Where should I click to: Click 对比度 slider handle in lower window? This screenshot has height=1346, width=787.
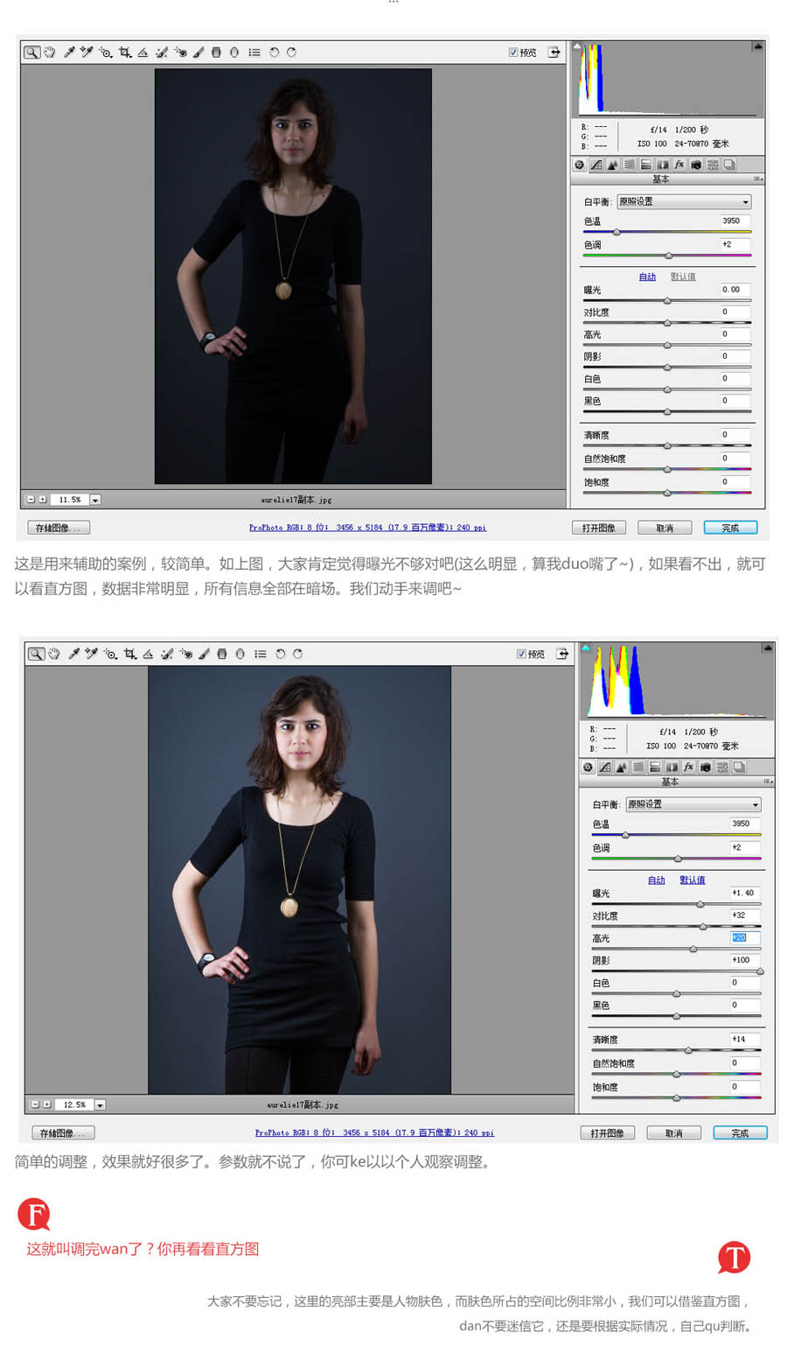(705, 927)
